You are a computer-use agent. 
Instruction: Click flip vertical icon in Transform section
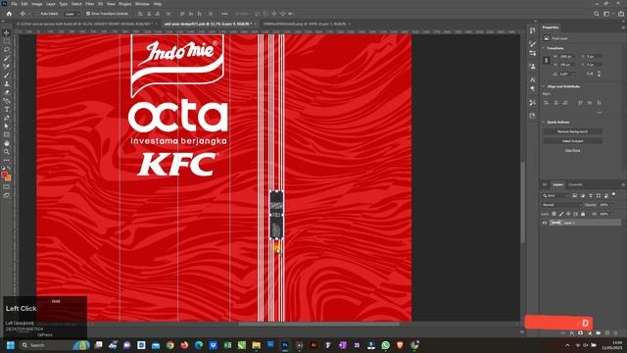tap(599, 74)
